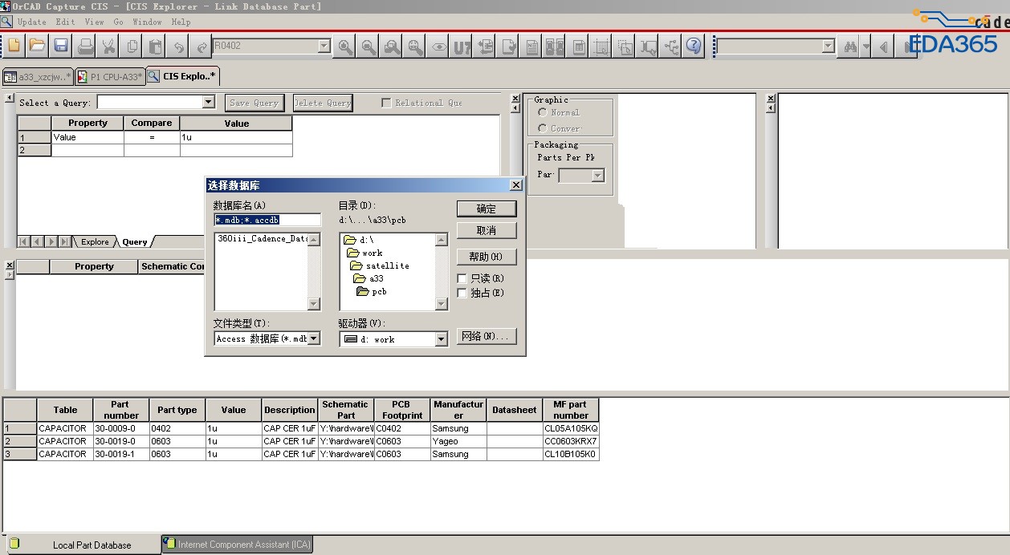Click the eye-shaped toolbar icon
The height and width of the screenshot is (555, 1010).
pos(438,47)
